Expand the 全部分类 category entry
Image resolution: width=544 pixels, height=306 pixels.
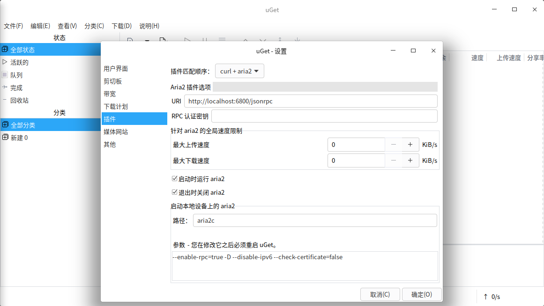[x=5, y=125]
